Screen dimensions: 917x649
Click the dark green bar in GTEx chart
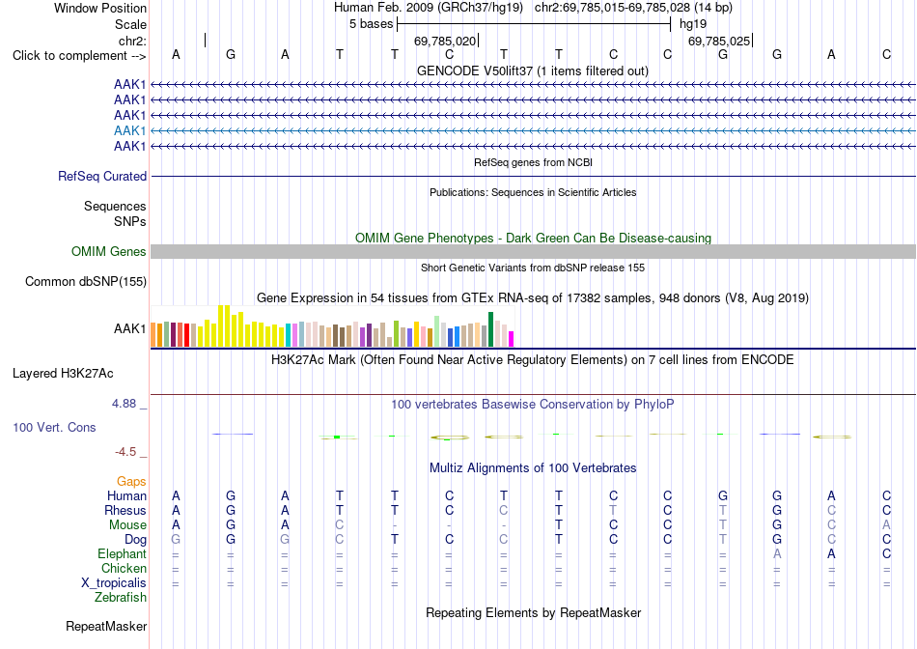pyautogui.click(x=491, y=329)
